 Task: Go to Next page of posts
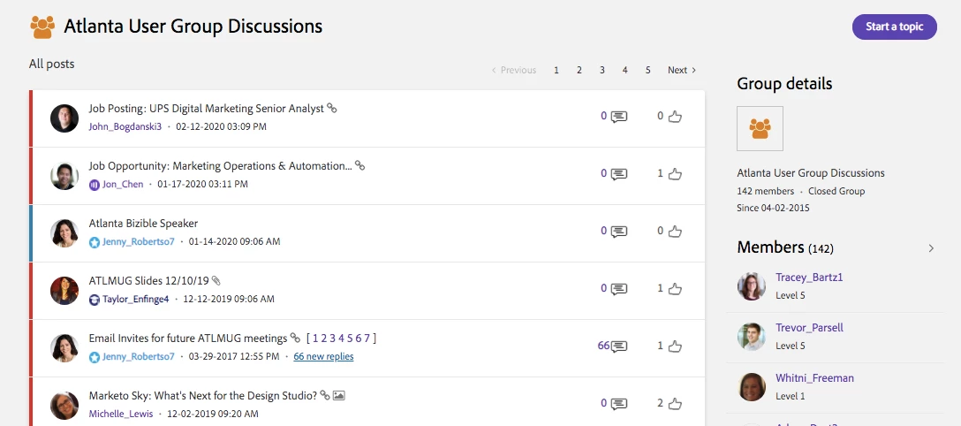681,71
